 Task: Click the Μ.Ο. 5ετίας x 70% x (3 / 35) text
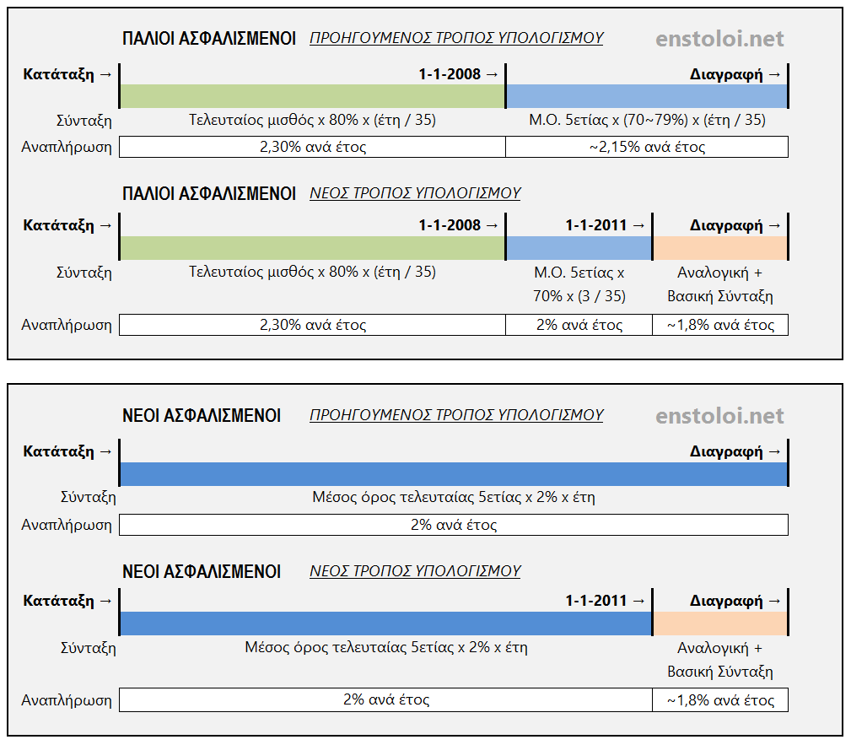click(579, 284)
